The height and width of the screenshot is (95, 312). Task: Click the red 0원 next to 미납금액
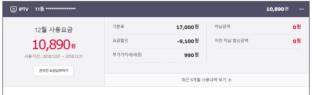297,27
